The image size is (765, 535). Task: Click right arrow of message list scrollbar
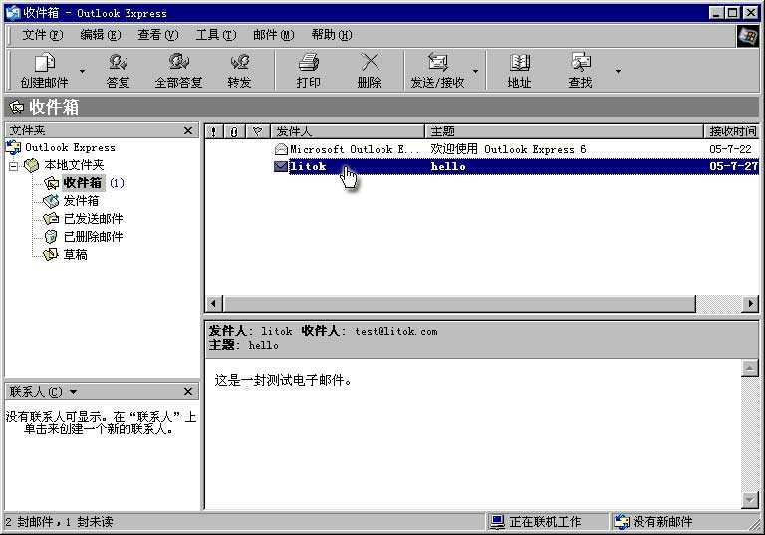click(x=751, y=304)
